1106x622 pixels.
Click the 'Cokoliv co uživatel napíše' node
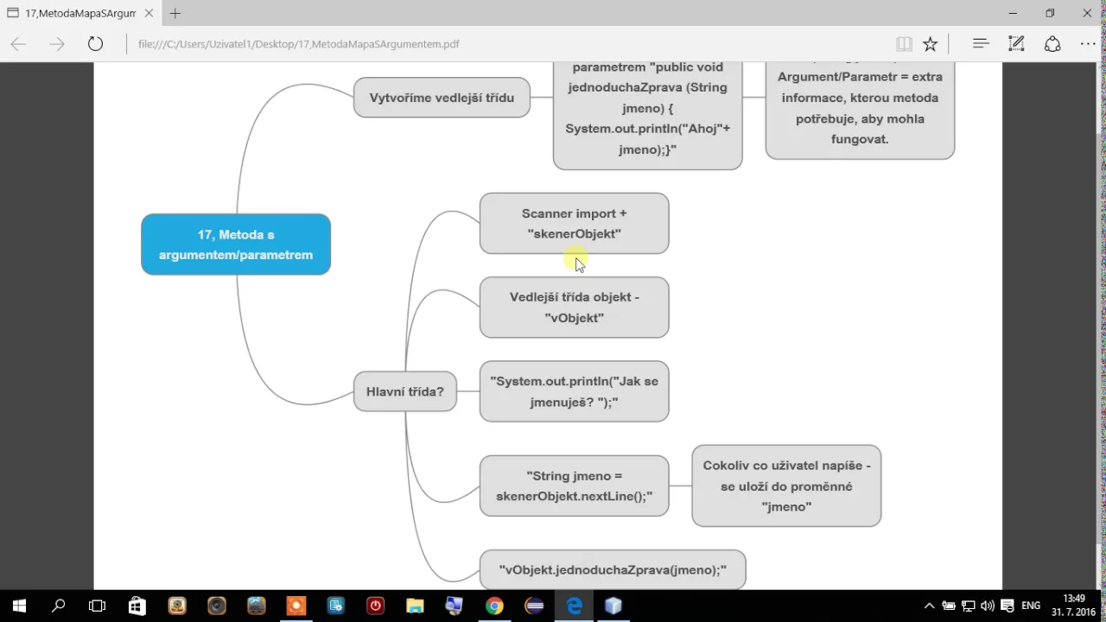[786, 486]
